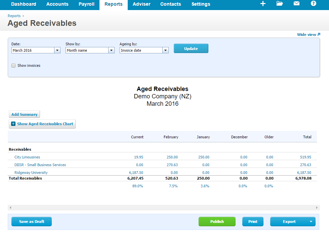
Task: Click City Limousines current amount 19.95
Action: [139, 157]
